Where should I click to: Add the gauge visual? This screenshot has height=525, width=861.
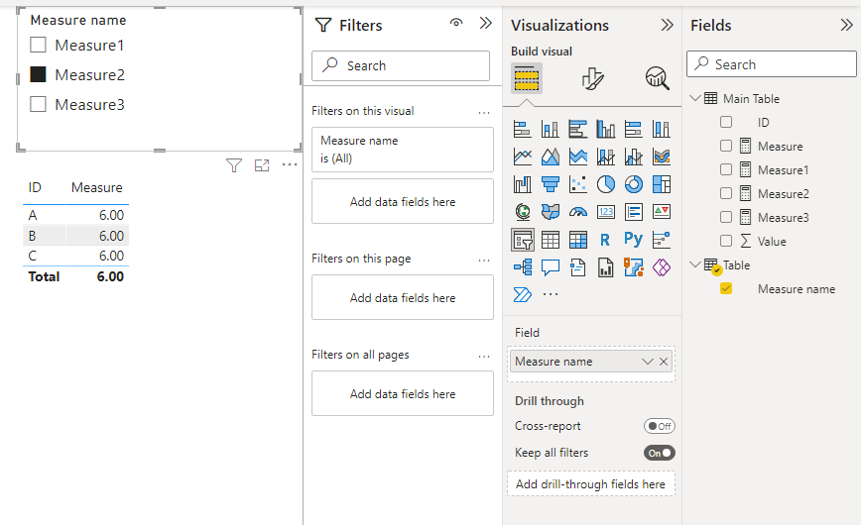click(577, 212)
